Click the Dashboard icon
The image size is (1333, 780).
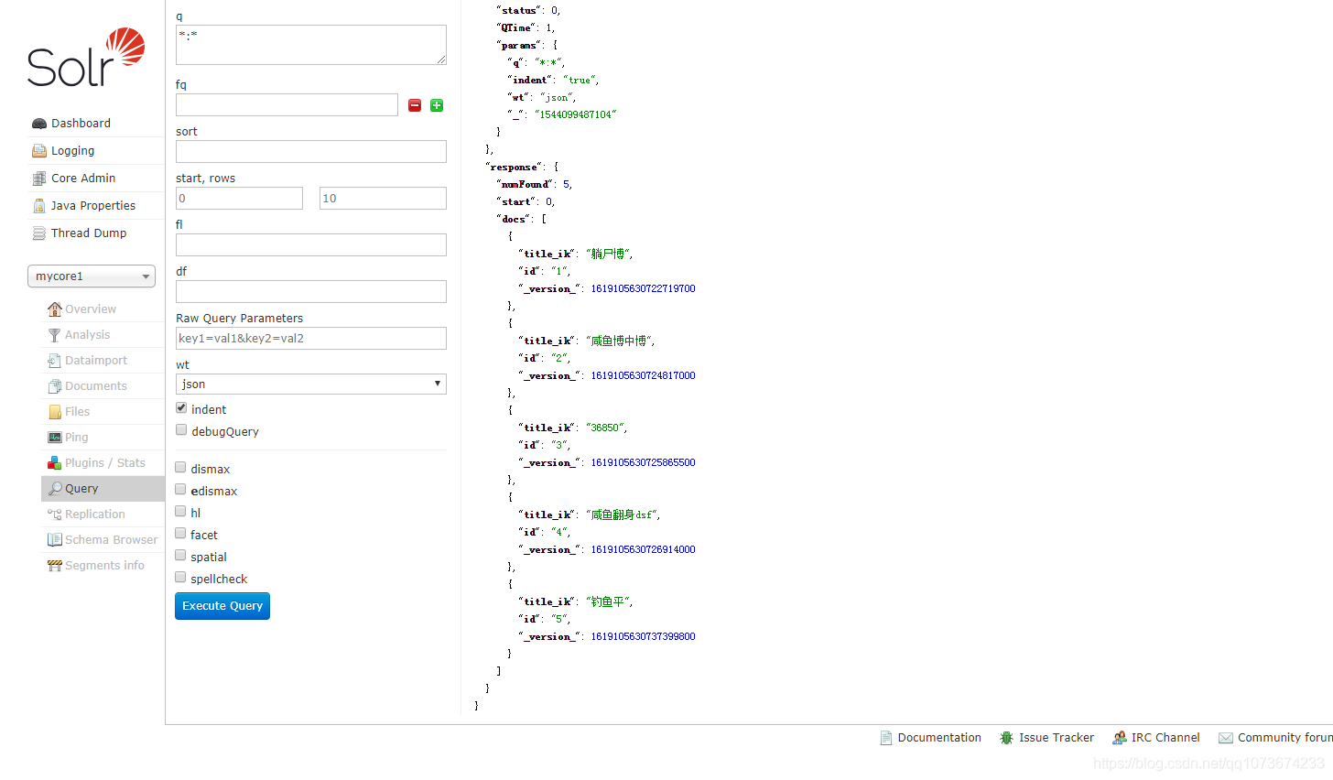[x=39, y=124]
